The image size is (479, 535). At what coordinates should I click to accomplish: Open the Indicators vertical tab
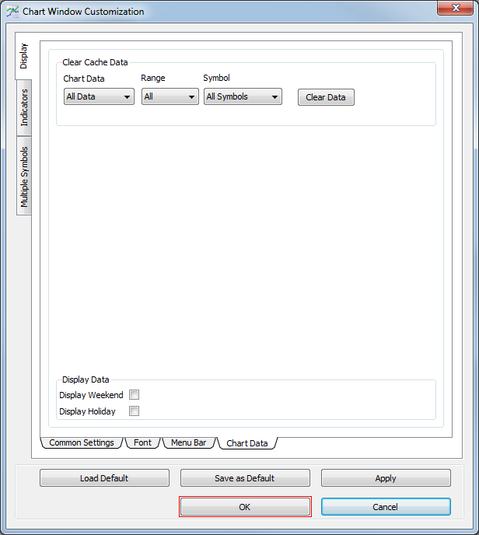click(24, 107)
